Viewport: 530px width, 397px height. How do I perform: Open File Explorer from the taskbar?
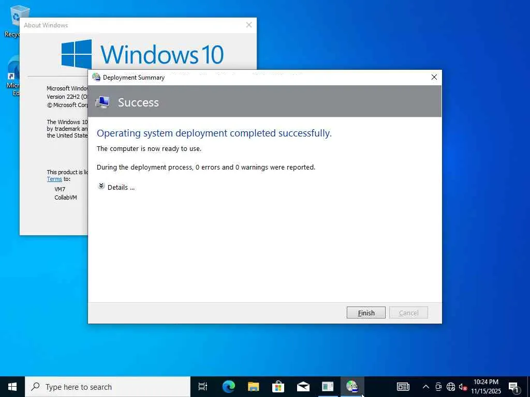coord(253,387)
